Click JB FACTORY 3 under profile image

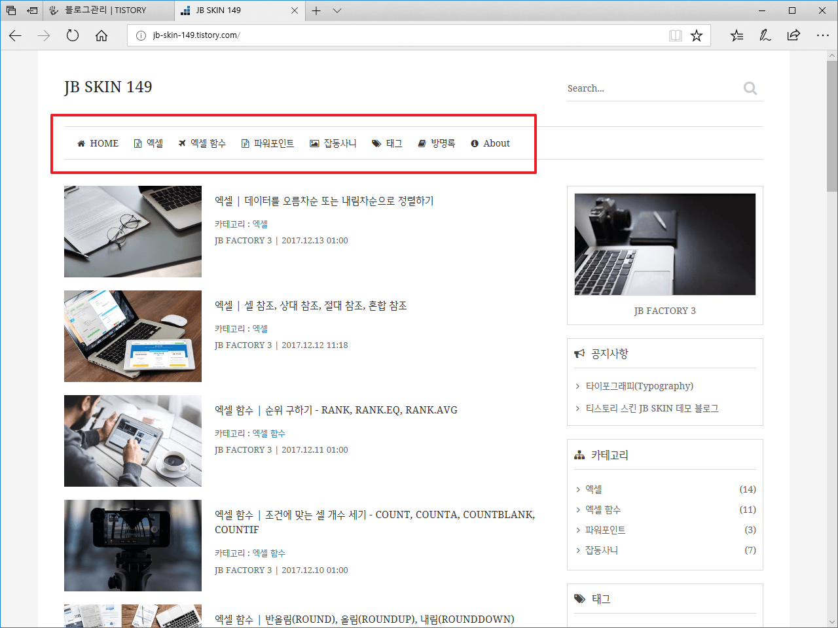(665, 311)
